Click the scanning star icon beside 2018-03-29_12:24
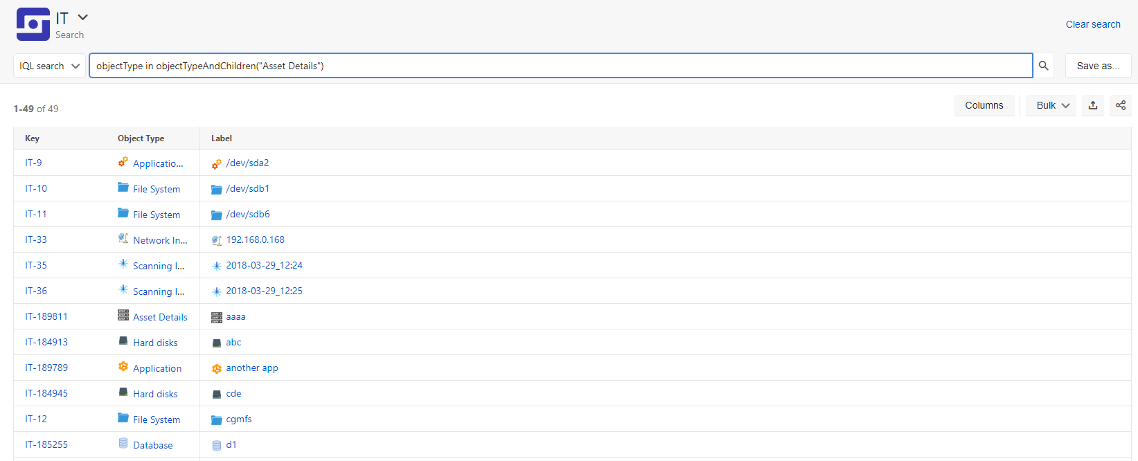This screenshot has width=1138, height=461. (217, 266)
